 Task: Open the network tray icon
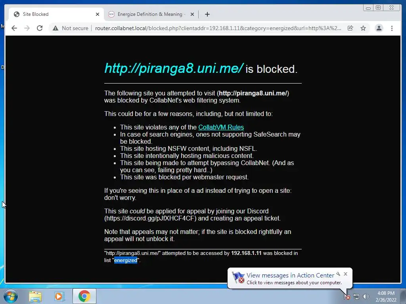356,297
